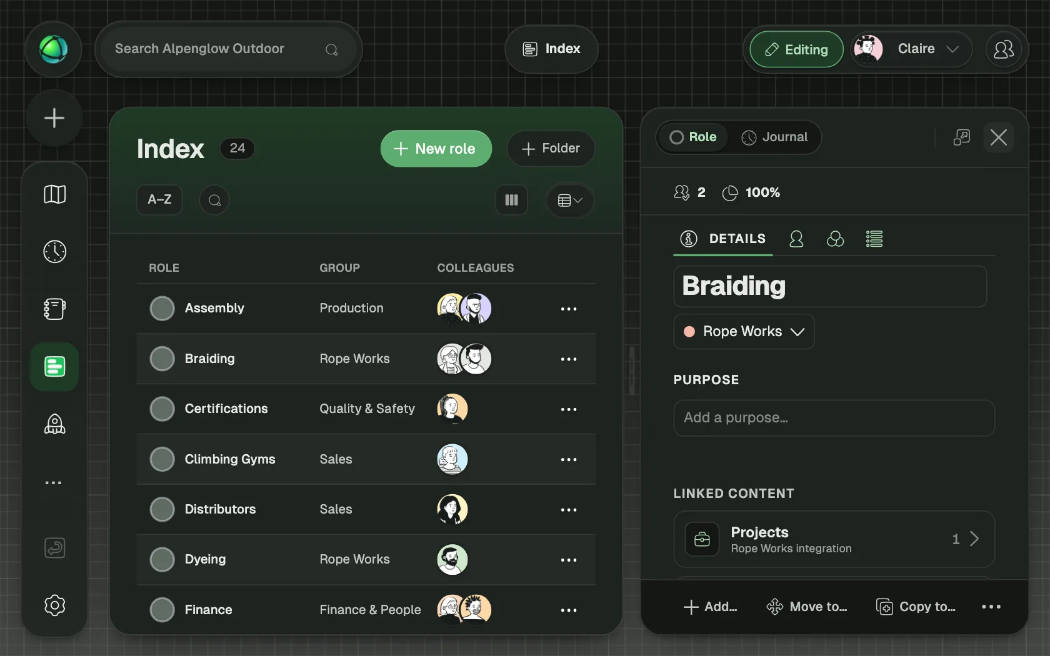The image size is (1050, 656).
Task: Open the table layout dropdown
Action: 569,200
